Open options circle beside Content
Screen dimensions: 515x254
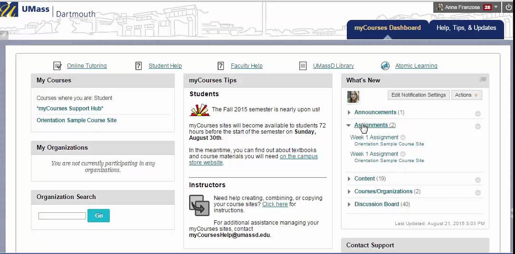[x=478, y=180]
